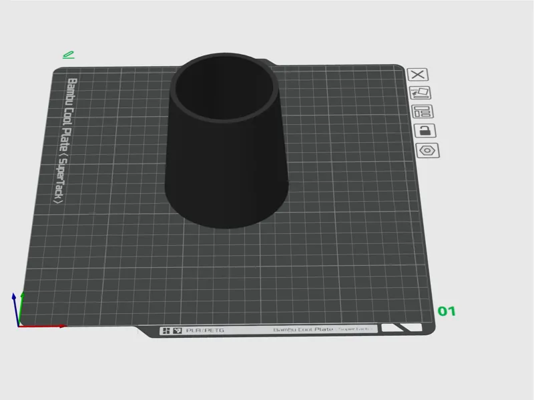Open plate settings hexagon icon

pos(428,151)
